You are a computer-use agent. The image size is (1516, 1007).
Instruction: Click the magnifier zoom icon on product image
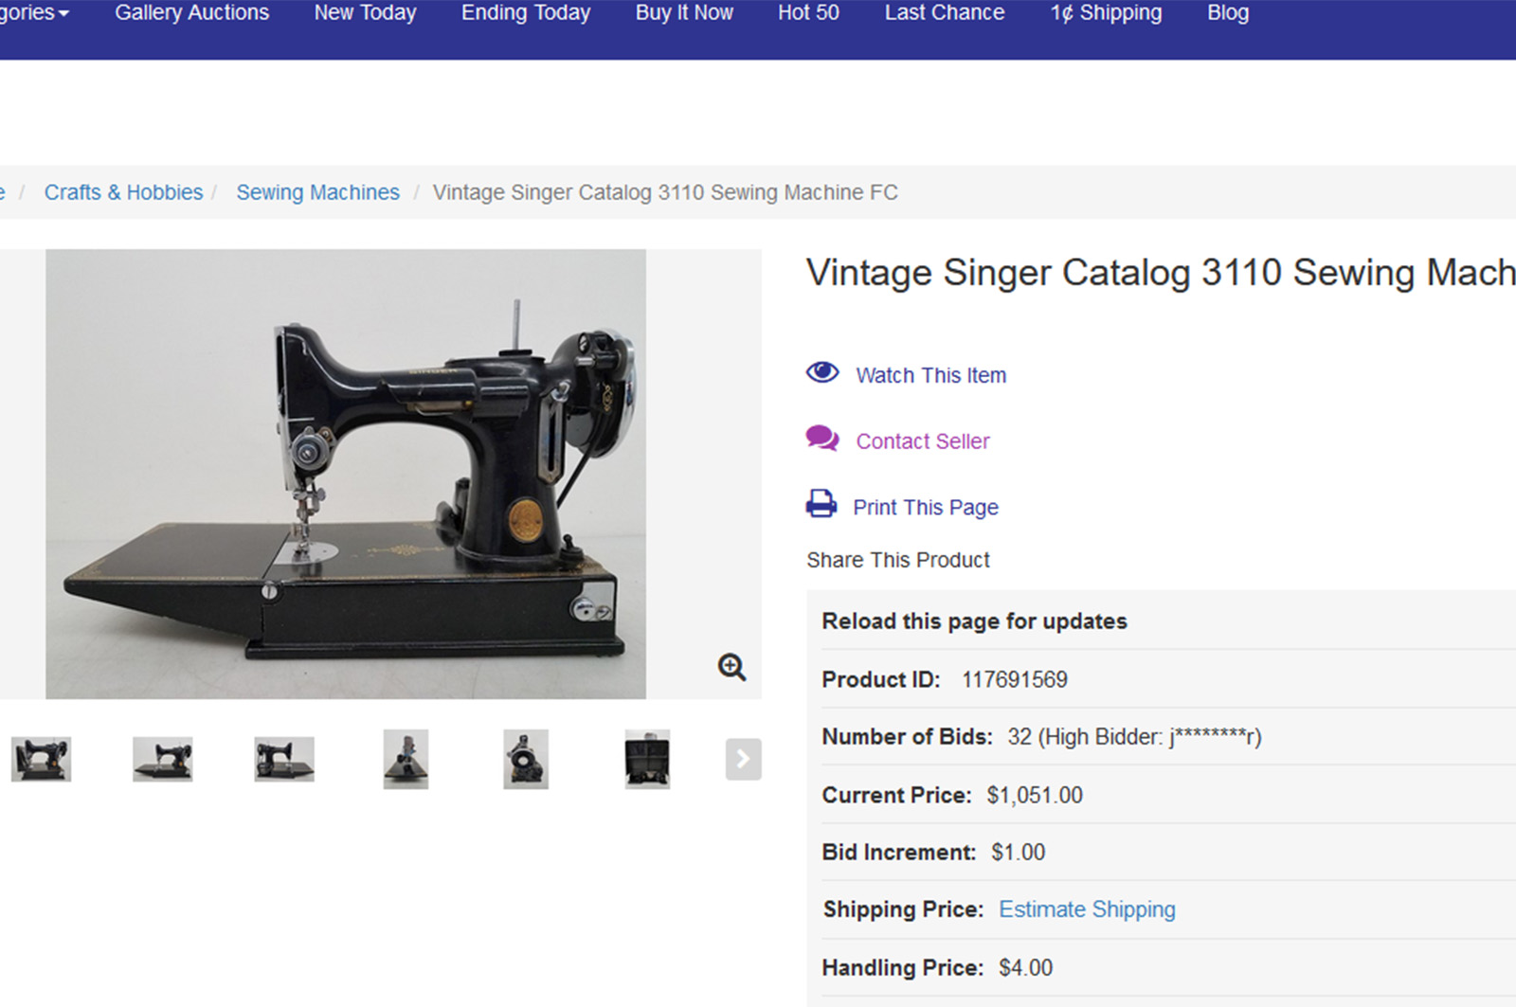pos(731,667)
